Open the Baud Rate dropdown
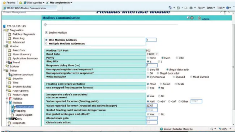 point(152,54)
